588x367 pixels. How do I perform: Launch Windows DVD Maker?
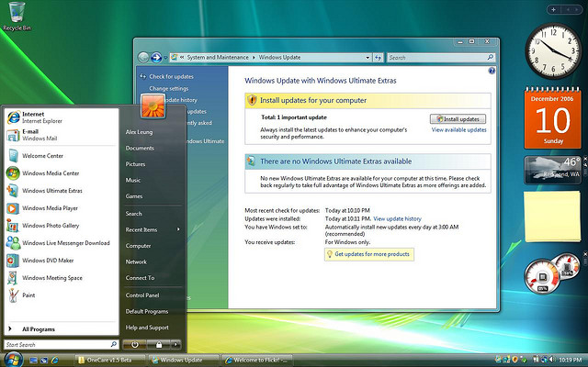click(x=62, y=261)
